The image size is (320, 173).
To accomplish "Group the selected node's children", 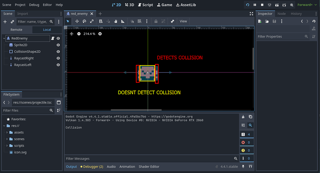I will [x=163, y=21].
